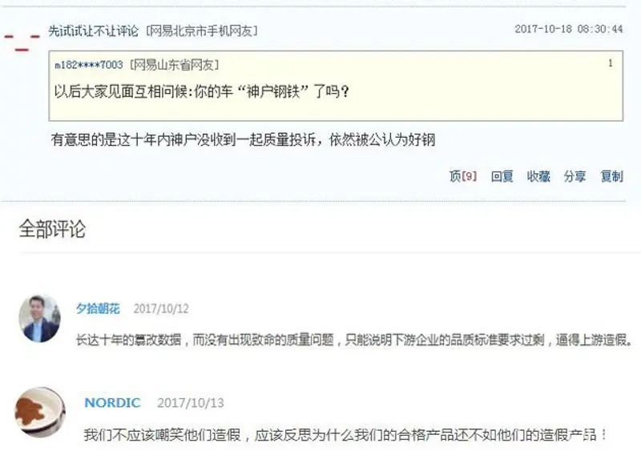Image resolution: width=641 pixels, height=455 pixels.
Task: Click the reply text 有意思的是这十年内神户
Action: tap(244, 140)
